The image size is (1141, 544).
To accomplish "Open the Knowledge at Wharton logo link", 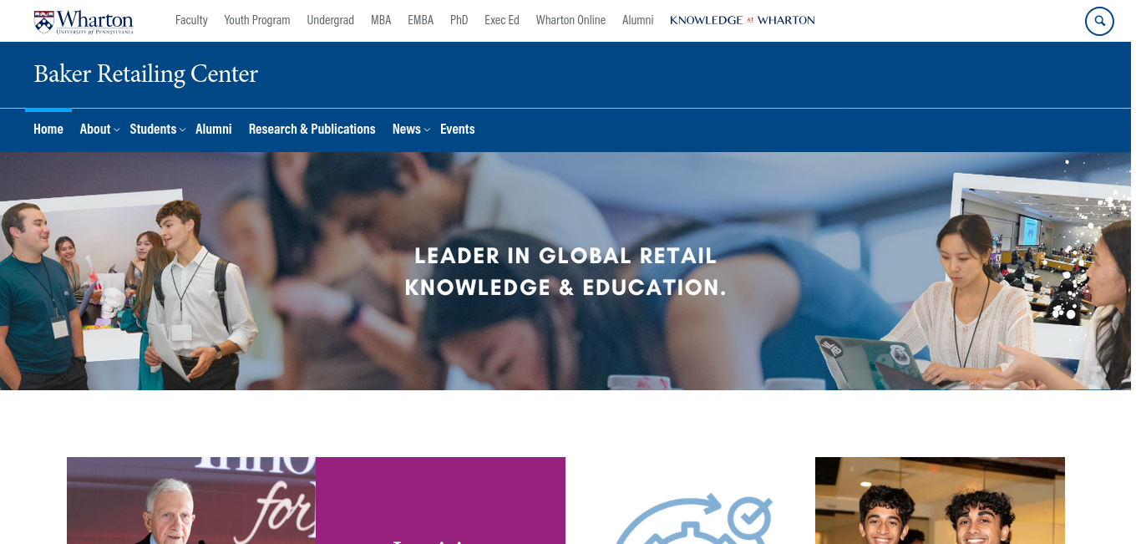I will (x=742, y=20).
